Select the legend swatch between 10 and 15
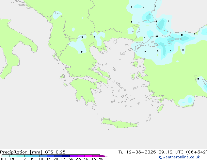 point(43,156)
